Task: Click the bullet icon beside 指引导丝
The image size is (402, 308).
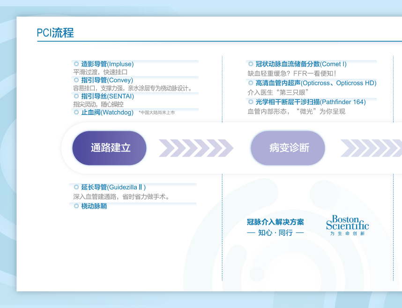Action: pos(76,96)
